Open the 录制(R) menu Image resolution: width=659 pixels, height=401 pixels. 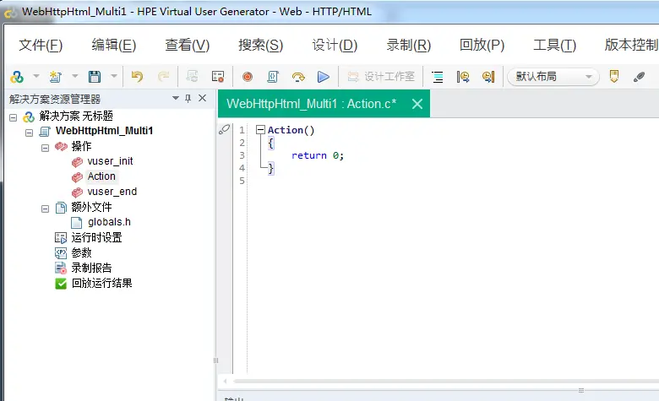point(409,45)
